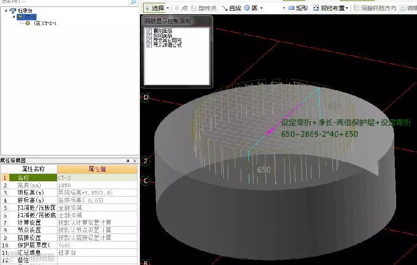Open the dropdown arrow left of 矩形
417x265 pixels.
284,8
